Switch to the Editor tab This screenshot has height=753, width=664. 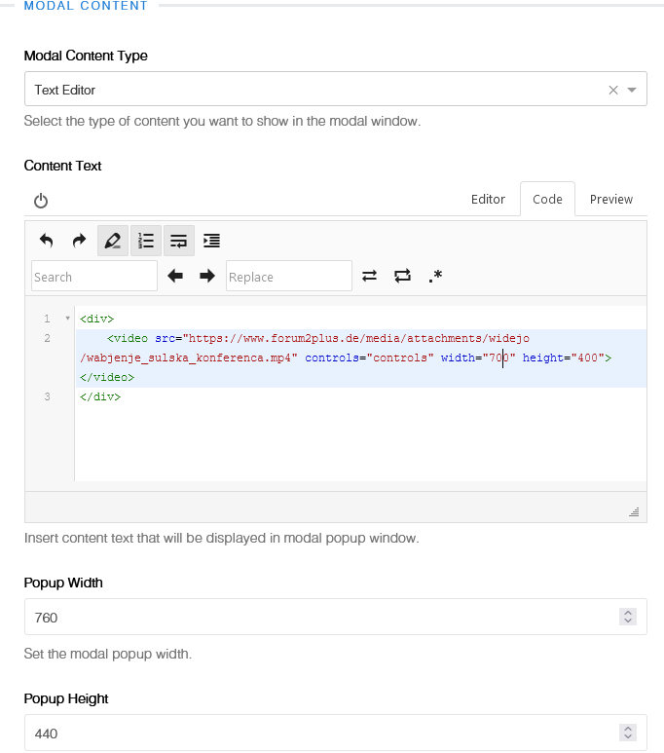point(488,199)
